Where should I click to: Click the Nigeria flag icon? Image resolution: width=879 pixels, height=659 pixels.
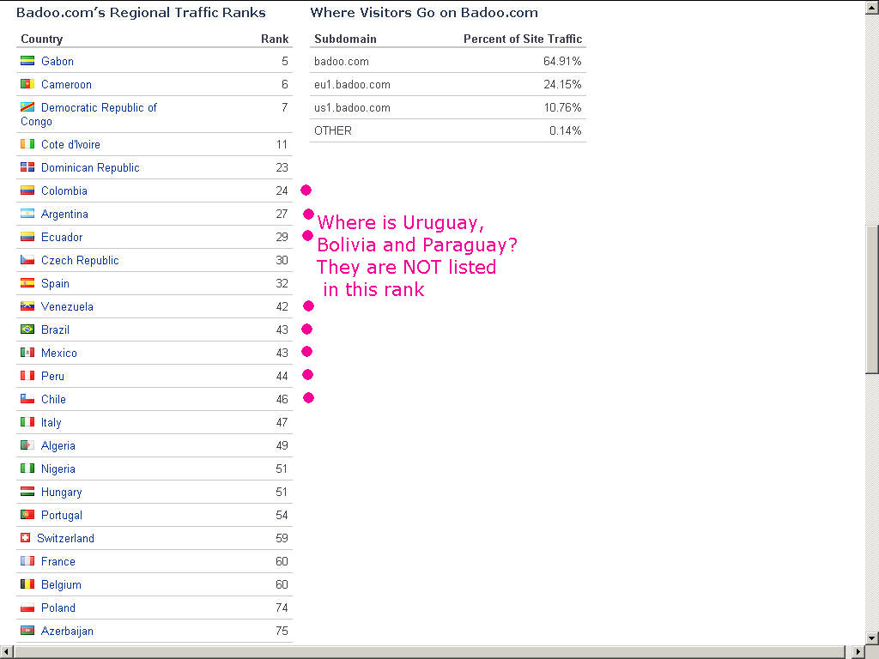click(x=27, y=468)
